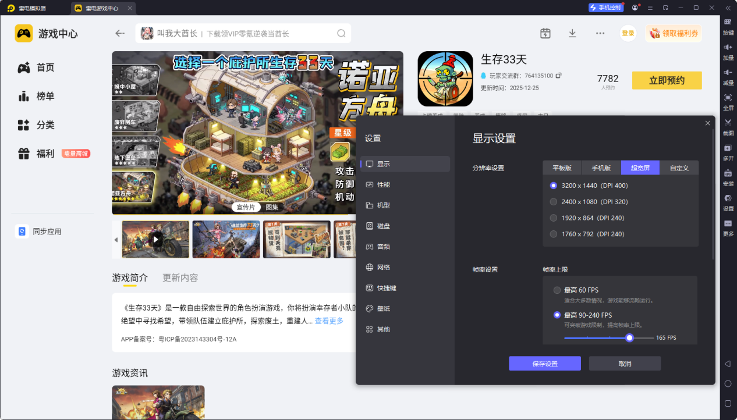Open 福利 in the left sidebar
Image resolution: width=737 pixels, height=420 pixels.
point(36,154)
